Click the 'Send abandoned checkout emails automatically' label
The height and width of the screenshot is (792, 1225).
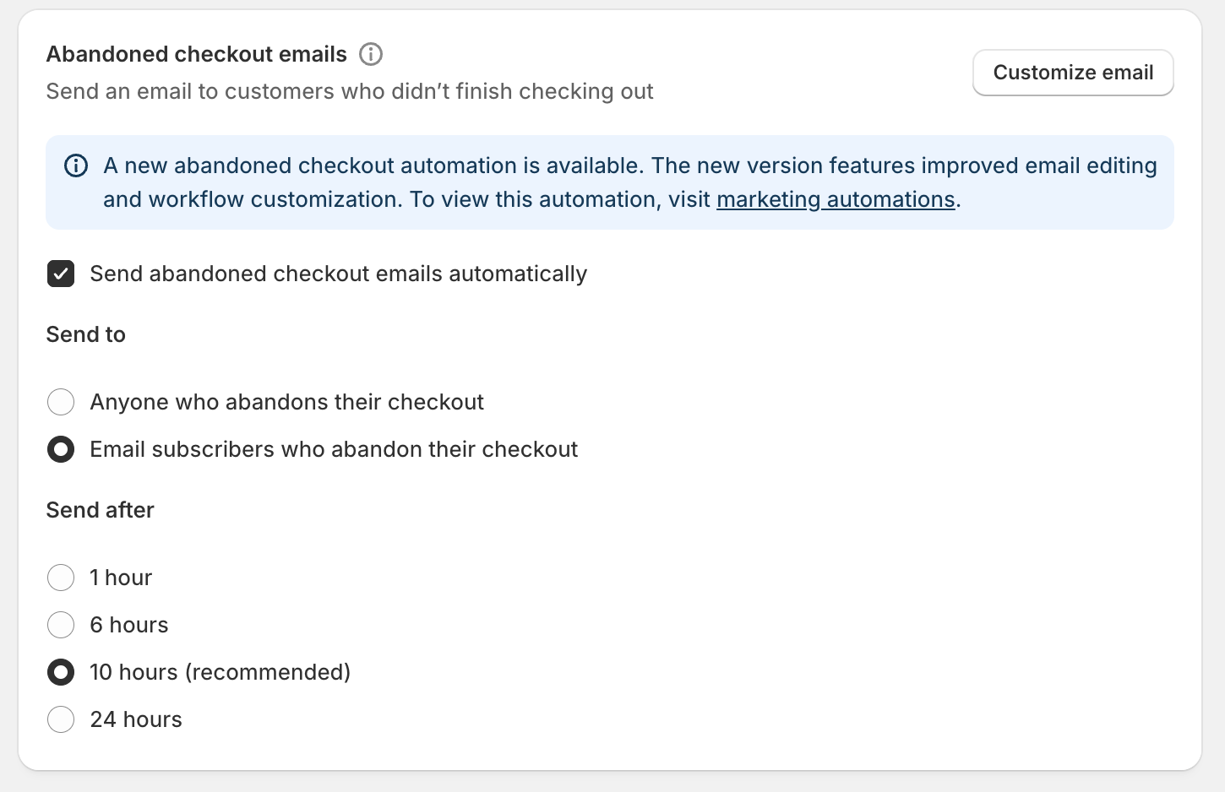[338, 274]
